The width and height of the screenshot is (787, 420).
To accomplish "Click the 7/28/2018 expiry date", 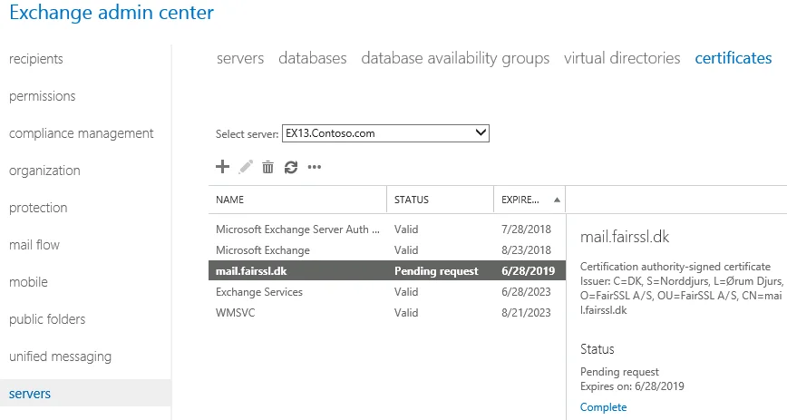I will point(526,230).
